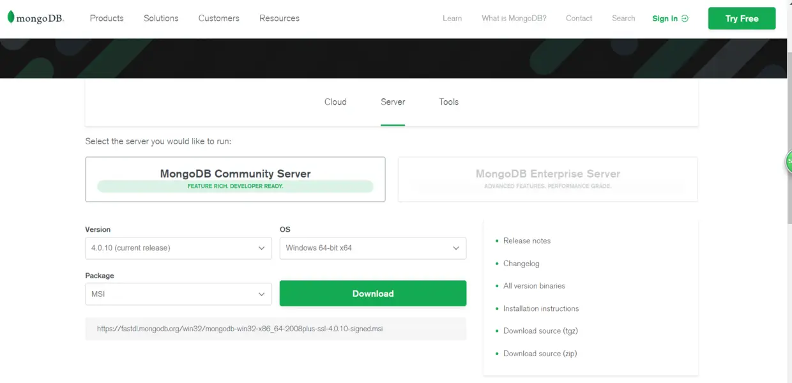Click the Try Free button

(x=742, y=19)
